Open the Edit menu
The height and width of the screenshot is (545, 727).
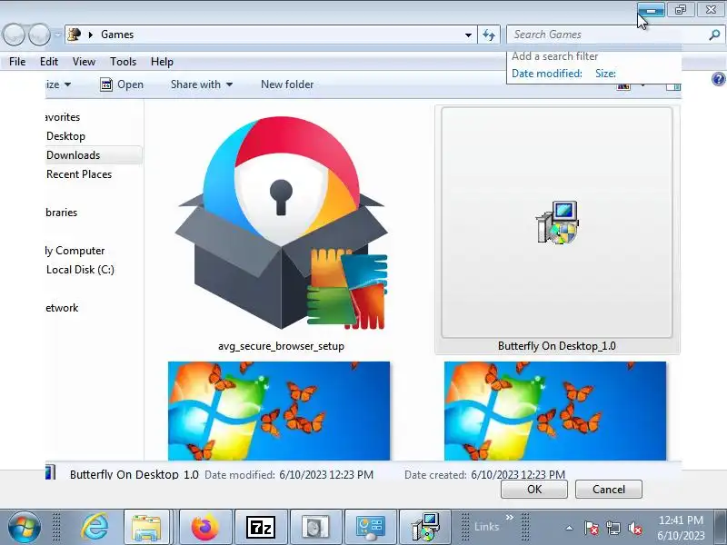pyautogui.click(x=49, y=62)
